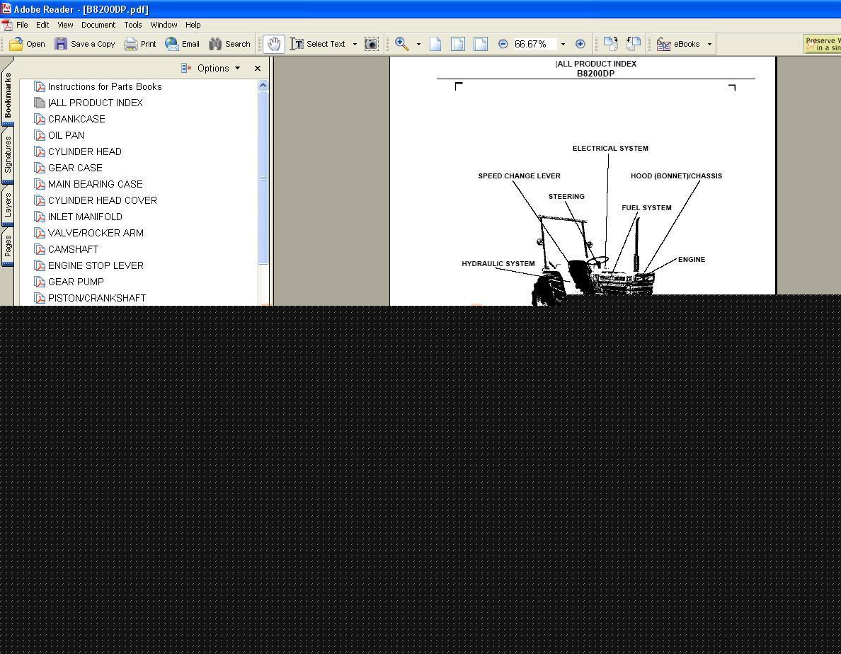This screenshot has width=841, height=654.
Task: Click the Adobe PDF icon beside File menu
Action: [7, 25]
